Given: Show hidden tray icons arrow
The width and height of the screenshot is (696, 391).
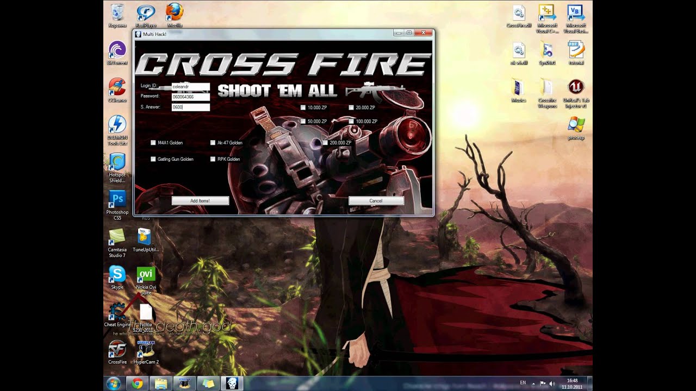Looking at the screenshot, I should pos(533,383).
